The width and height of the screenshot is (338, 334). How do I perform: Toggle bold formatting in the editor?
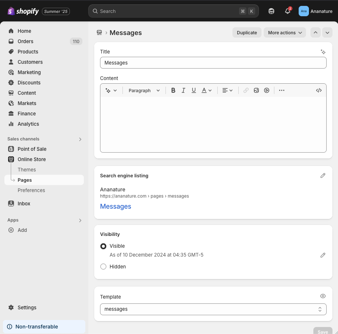[173, 90]
